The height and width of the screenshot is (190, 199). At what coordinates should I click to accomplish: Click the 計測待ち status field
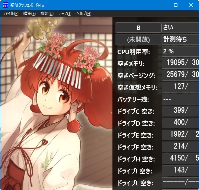(x=180, y=39)
